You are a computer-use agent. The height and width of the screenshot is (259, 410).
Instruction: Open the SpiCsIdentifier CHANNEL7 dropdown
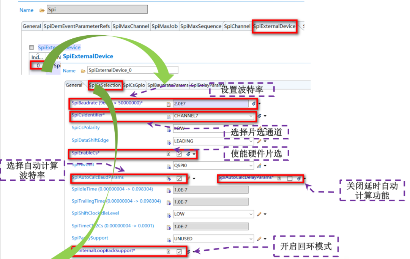click(x=213, y=116)
